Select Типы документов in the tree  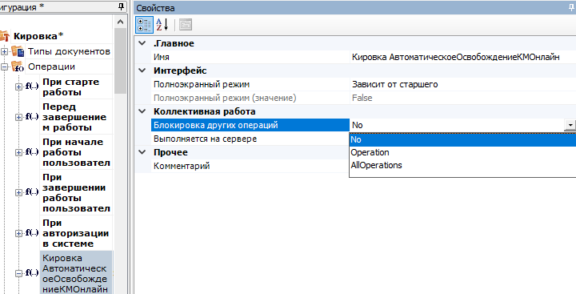pyautogui.click(x=69, y=51)
